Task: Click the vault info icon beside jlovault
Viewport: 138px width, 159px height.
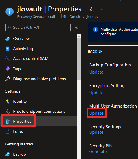Action: [10, 12]
